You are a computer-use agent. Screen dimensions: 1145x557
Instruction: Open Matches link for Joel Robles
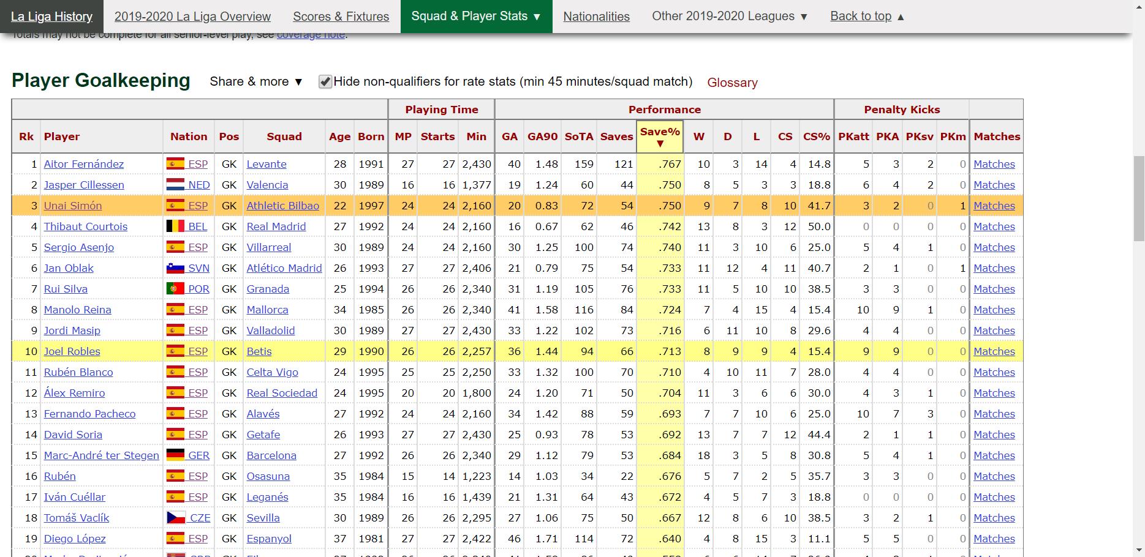point(994,351)
